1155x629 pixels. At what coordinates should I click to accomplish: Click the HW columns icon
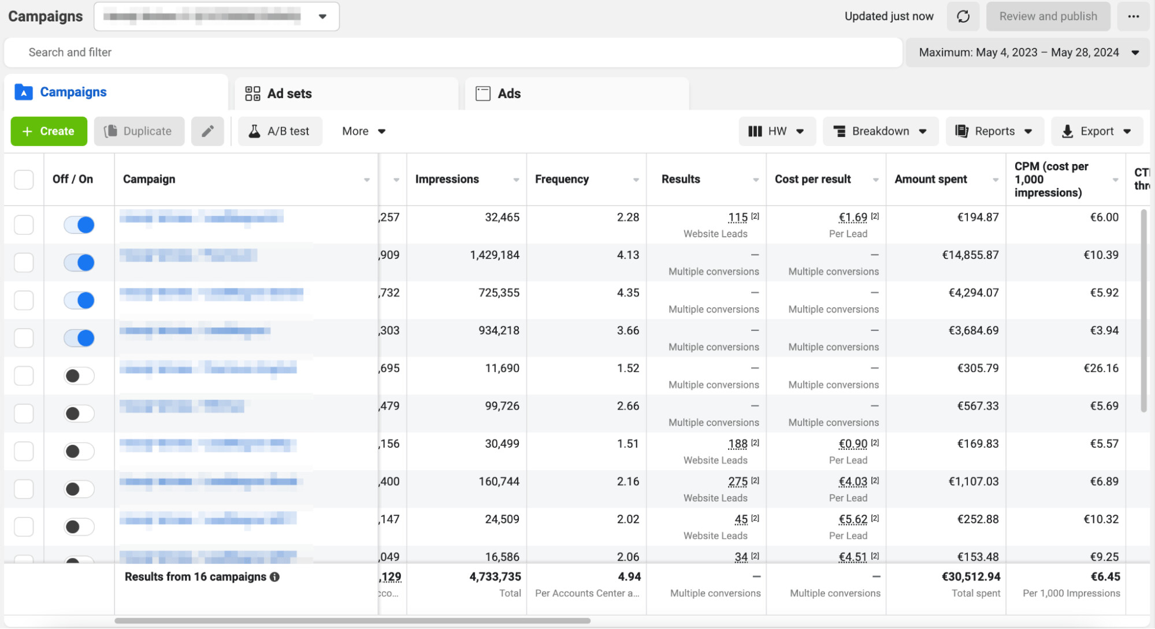coord(755,131)
